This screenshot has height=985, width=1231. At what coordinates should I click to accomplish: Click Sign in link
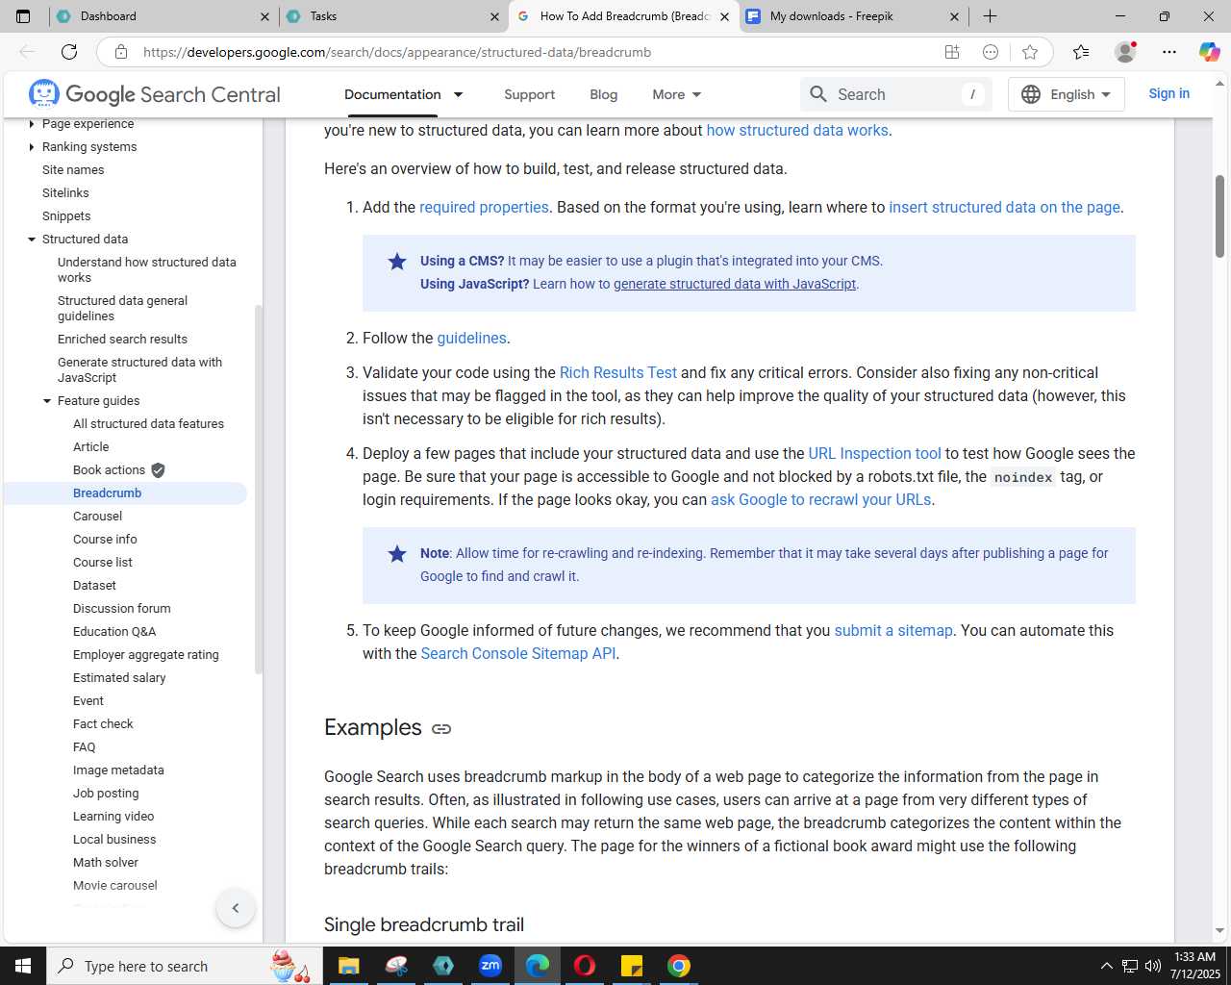tap(1168, 93)
